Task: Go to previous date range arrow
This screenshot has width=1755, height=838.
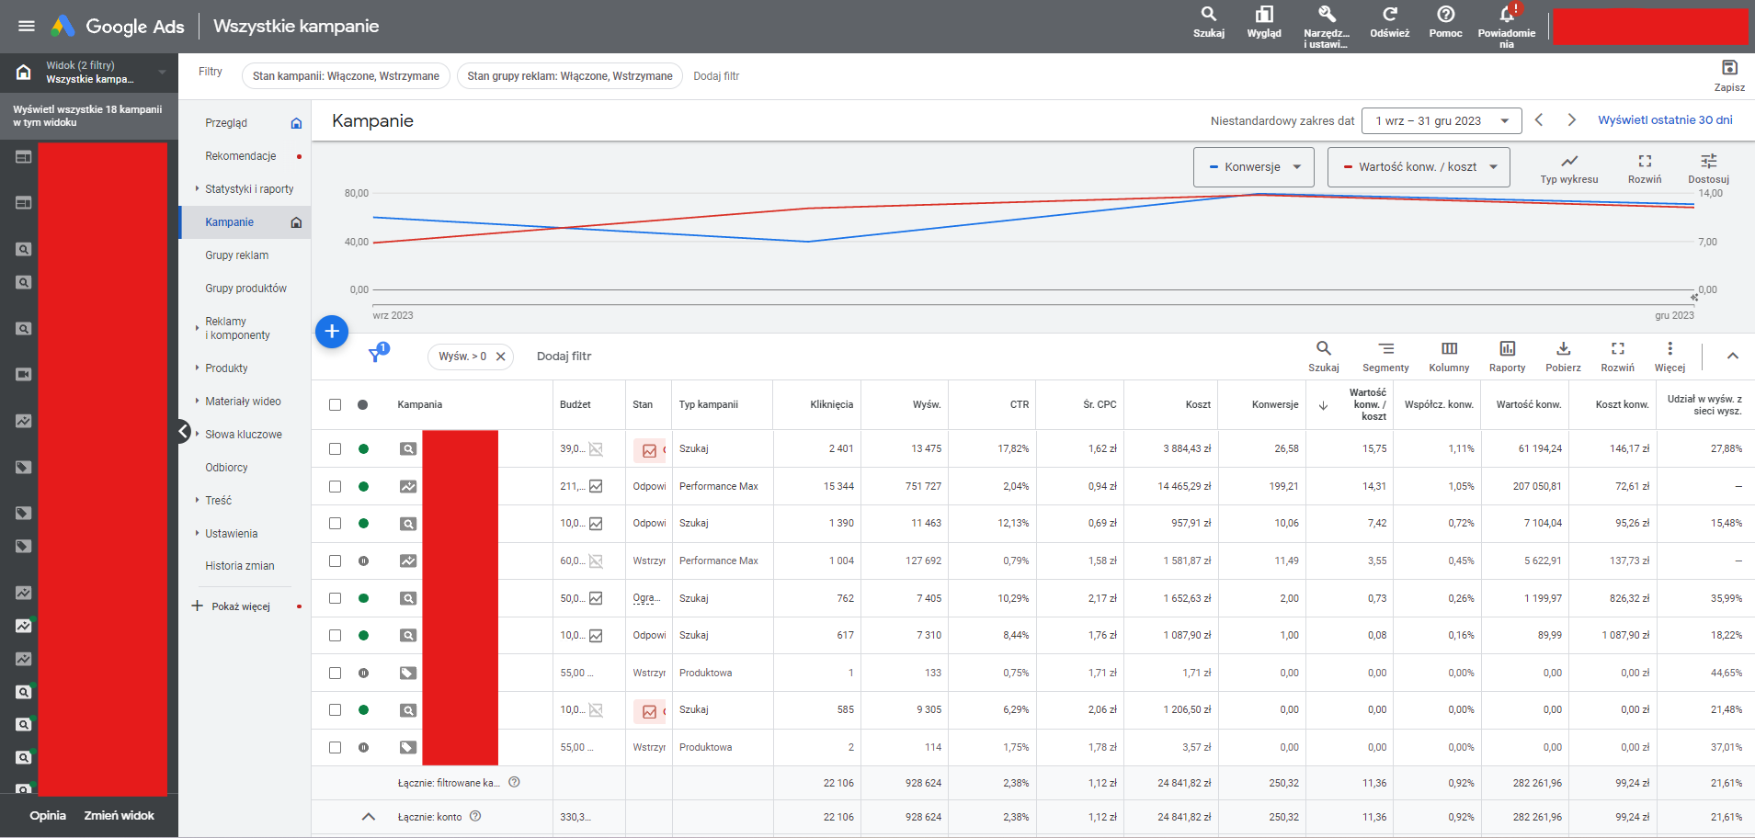Action: pos(1539,120)
